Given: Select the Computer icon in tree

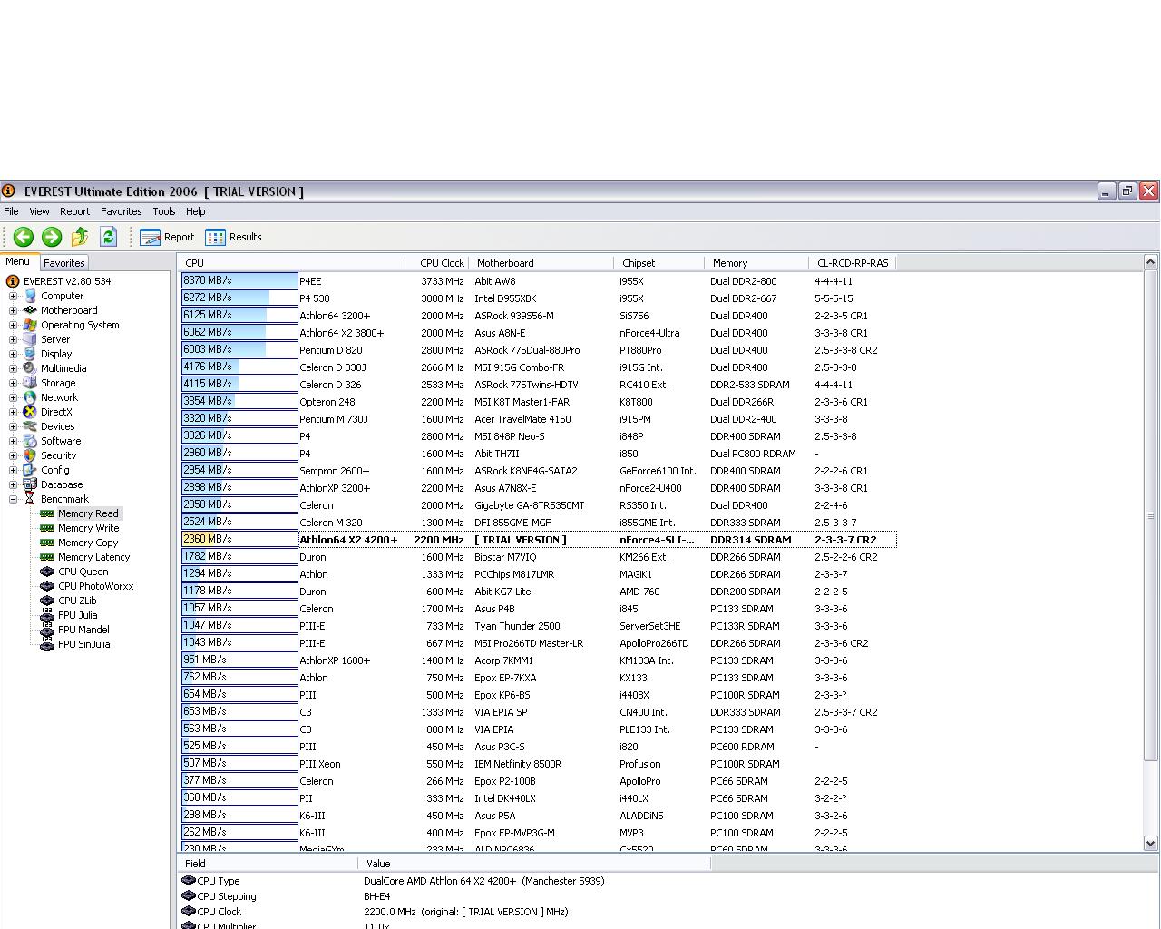Looking at the screenshot, I should pos(30,296).
